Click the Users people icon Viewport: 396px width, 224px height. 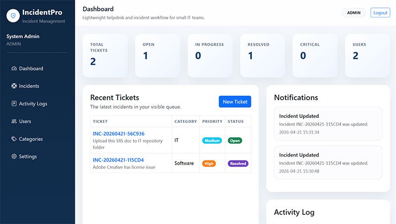(14, 121)
